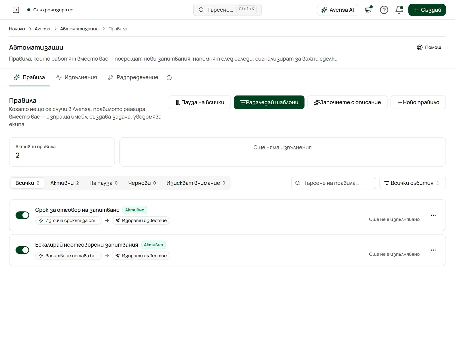Image resolution: width=455 pixels, height=341 pixels.
Task: Open the help question mark icon
Action: (384, 10)
